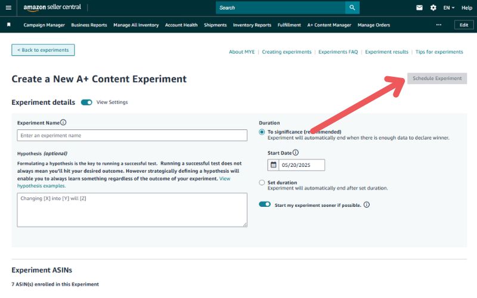The width and height of the screenshot is (477, 298).
Task: Click the Amazon Seller Central logo
Action: click(52, 8)
